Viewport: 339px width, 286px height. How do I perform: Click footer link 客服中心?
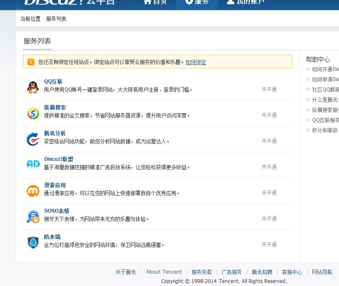point(292,272)
